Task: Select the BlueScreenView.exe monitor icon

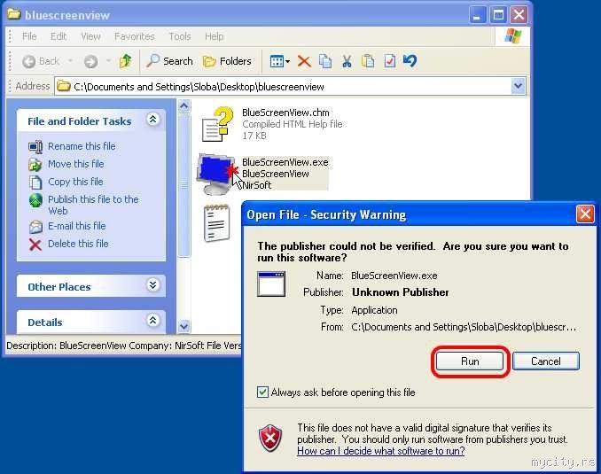Action: tap(217, 174)
